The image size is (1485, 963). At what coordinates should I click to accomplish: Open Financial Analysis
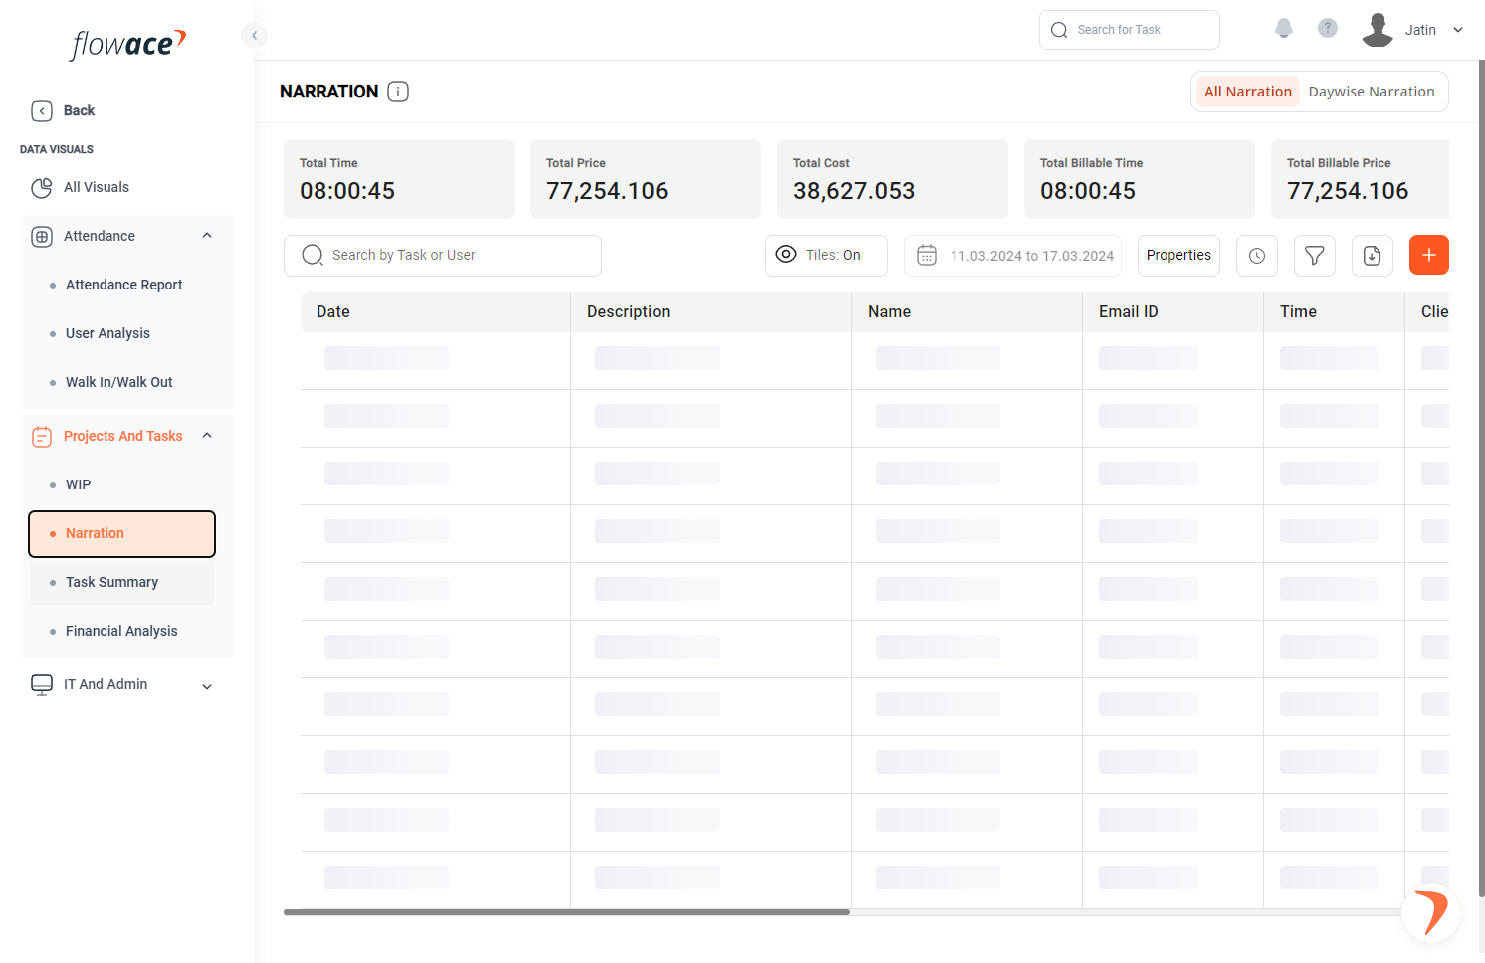point(121,631)
